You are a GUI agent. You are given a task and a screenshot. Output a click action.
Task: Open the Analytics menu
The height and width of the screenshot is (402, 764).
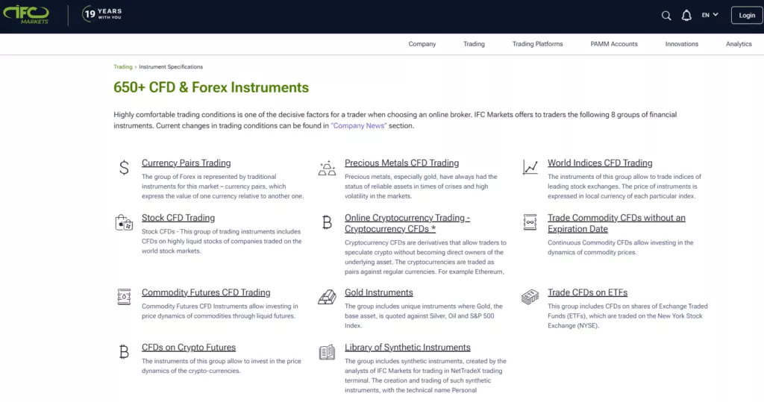pos(739,44)
